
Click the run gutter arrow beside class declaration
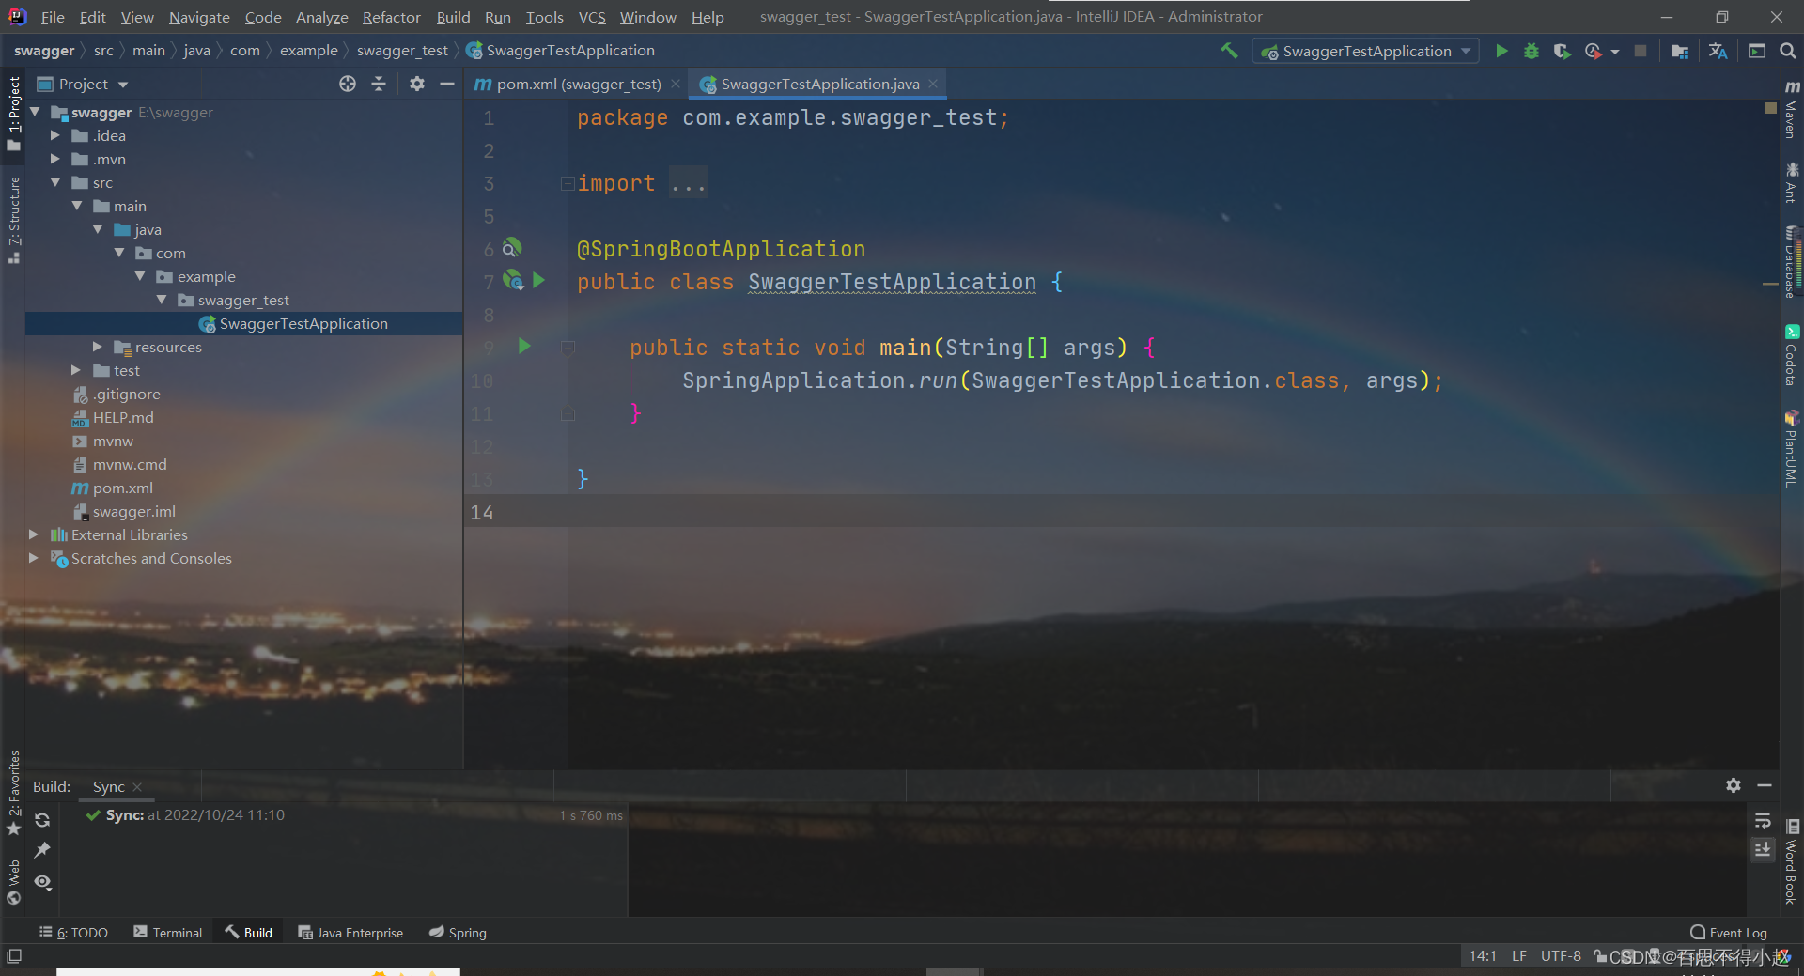[x=539, y=280]
